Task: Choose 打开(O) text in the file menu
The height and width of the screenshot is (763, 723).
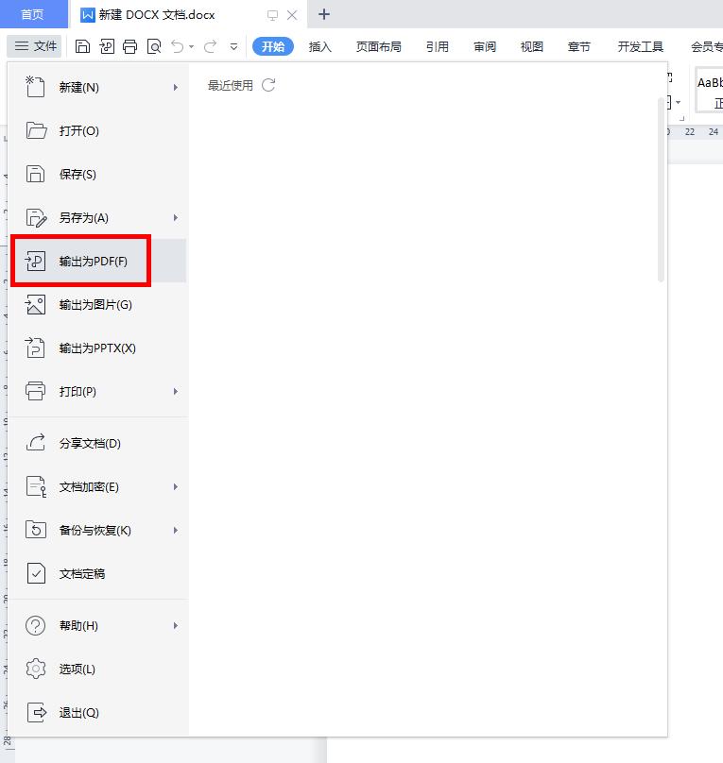Action: coord(78,131)
